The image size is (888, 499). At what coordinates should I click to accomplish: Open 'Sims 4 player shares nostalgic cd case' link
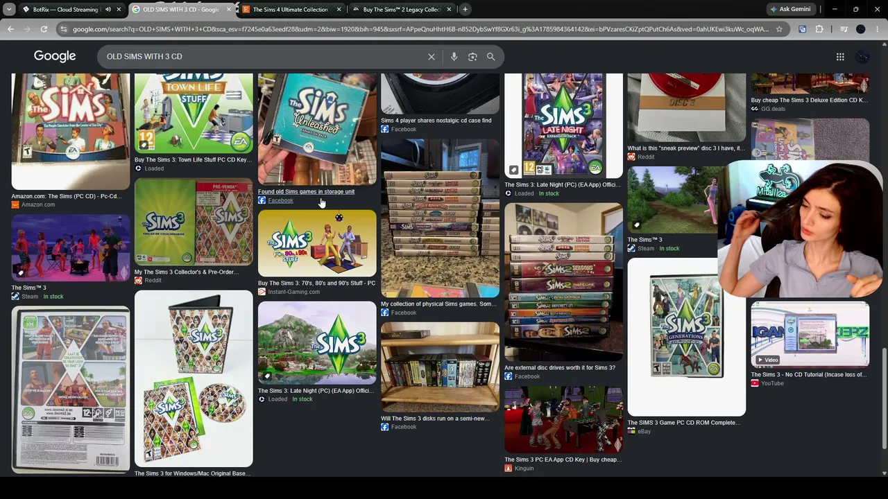(x=436, y=121)
